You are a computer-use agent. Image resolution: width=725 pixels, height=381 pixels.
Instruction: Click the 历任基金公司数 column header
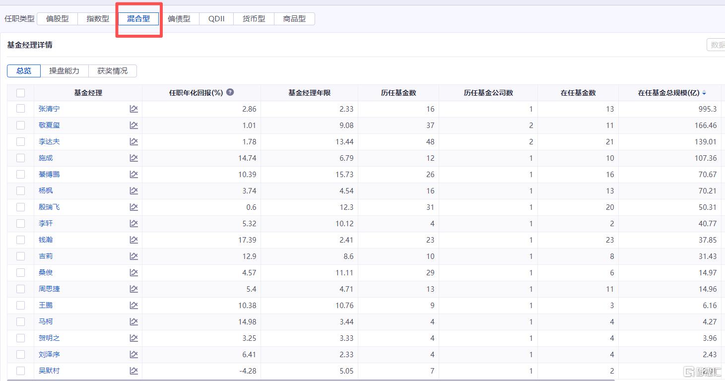click(x=488, y=93)
